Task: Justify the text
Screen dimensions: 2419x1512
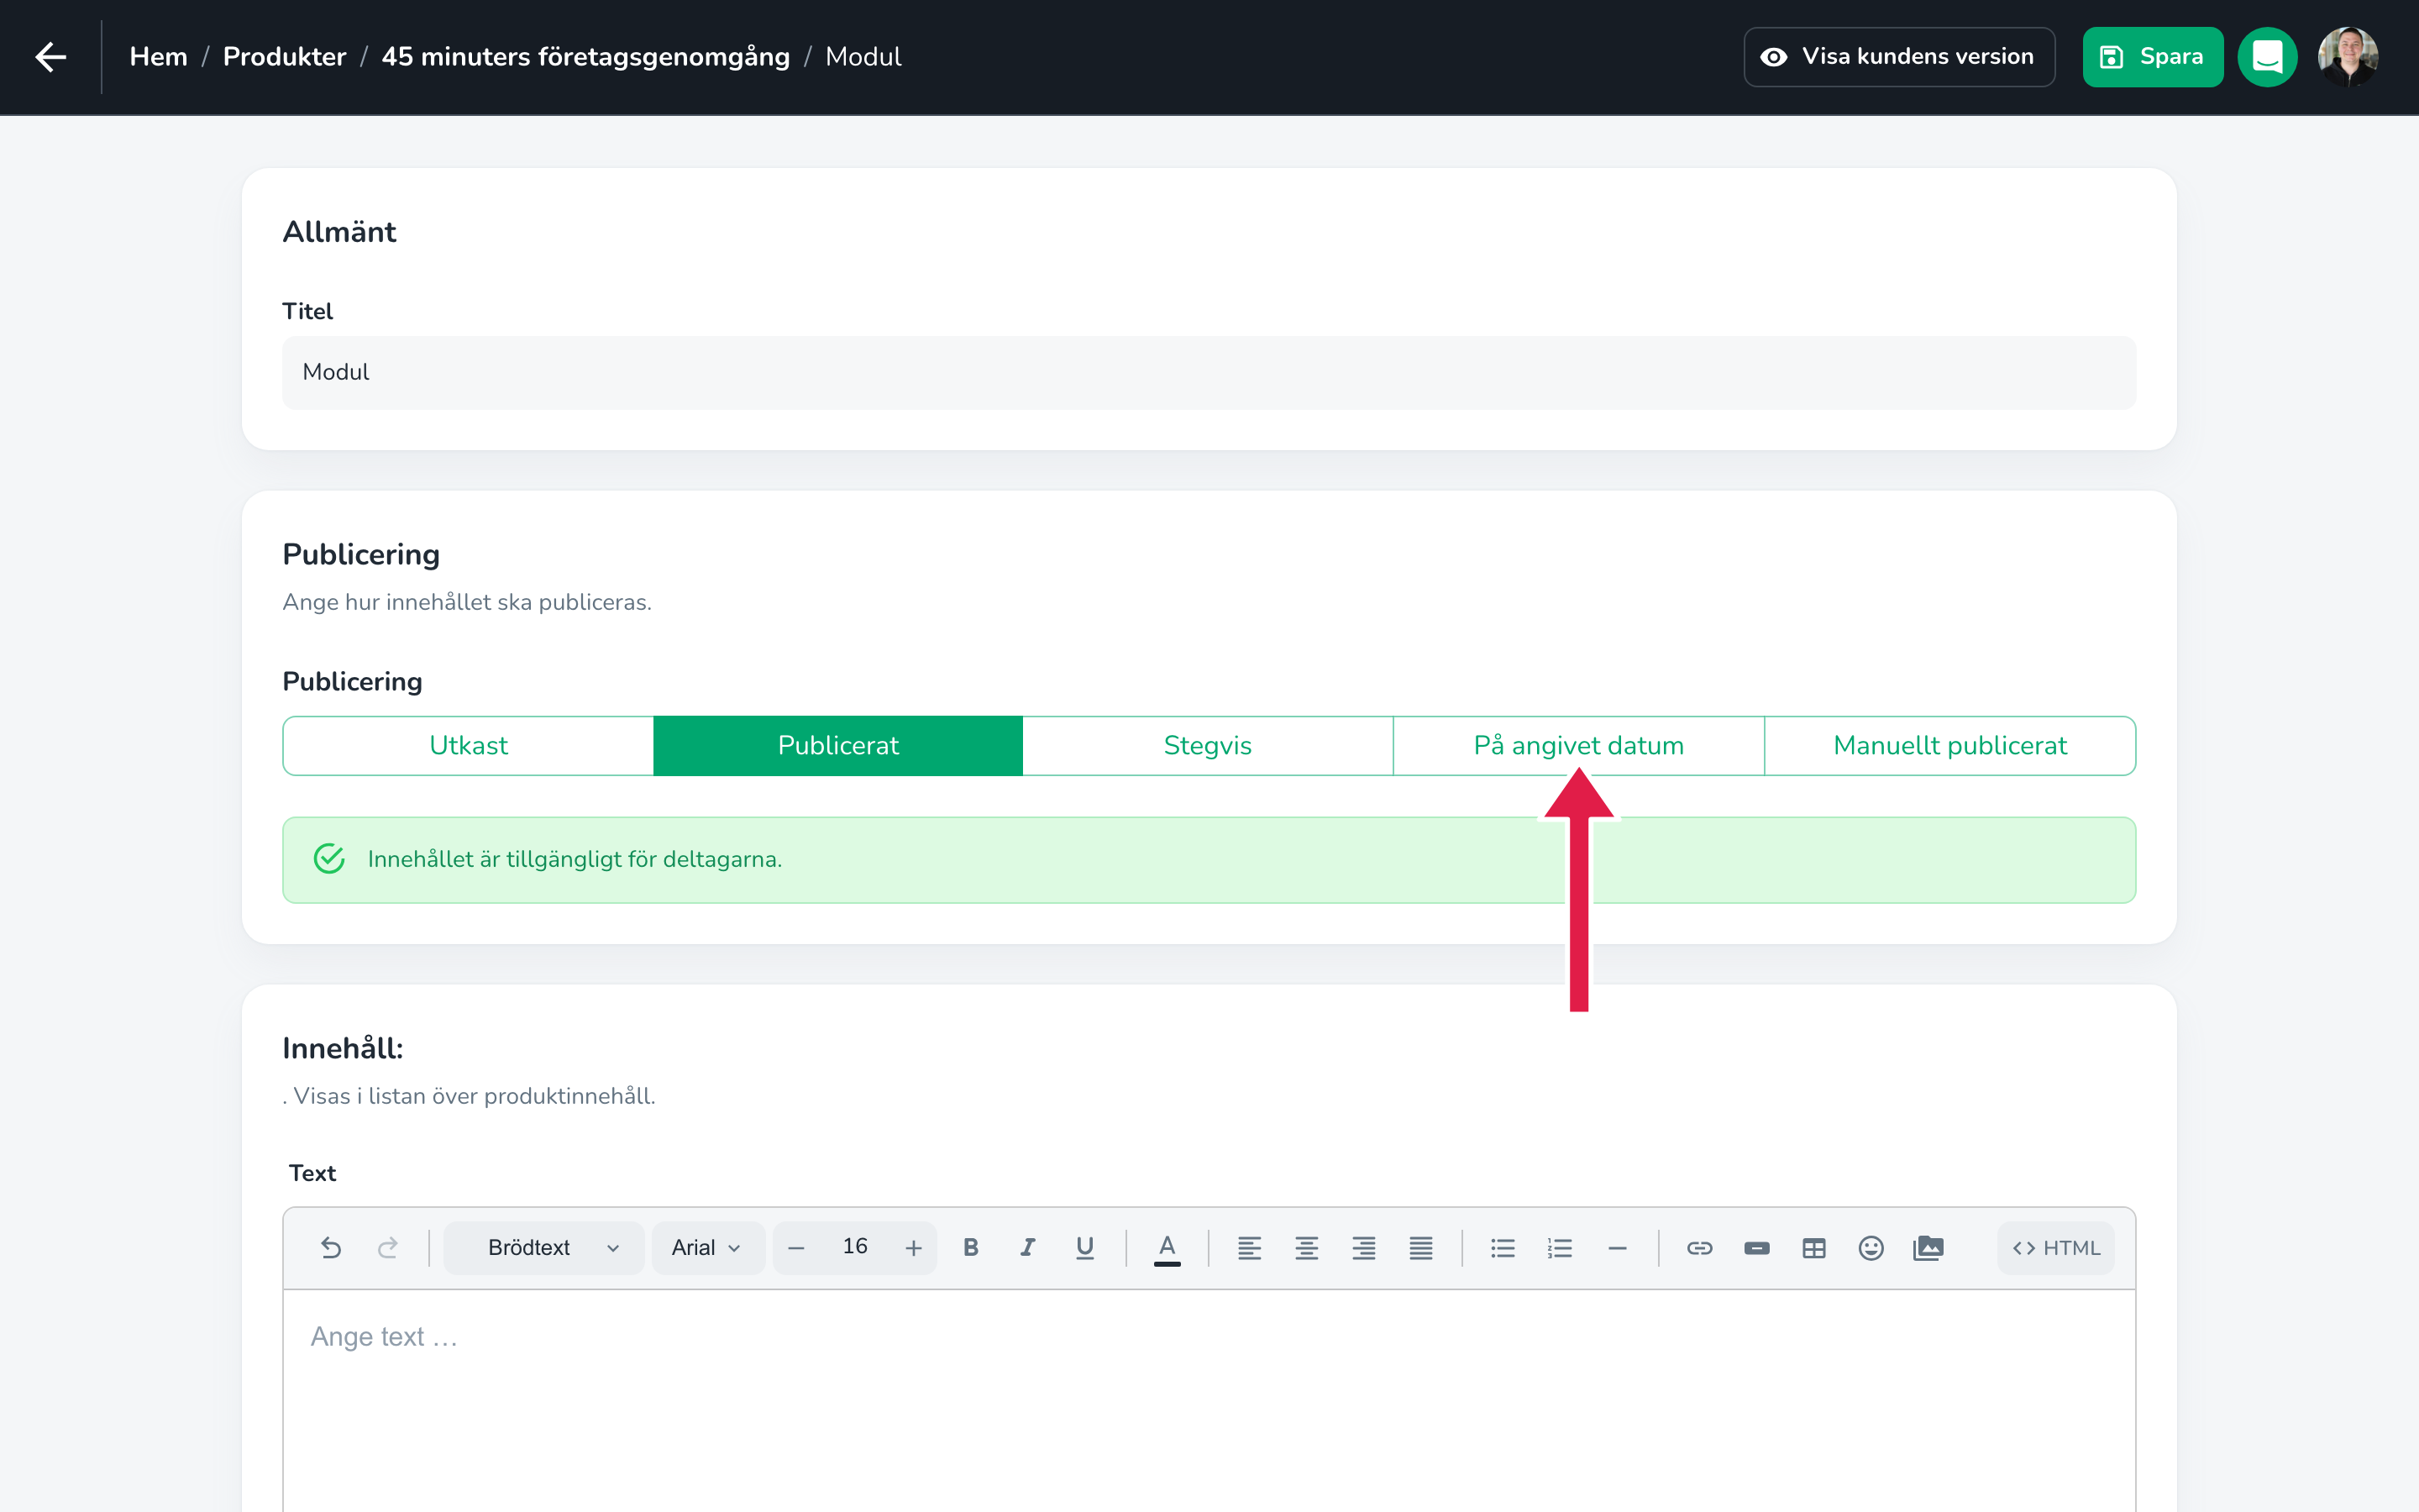Action: [x=1420, y=1247]
